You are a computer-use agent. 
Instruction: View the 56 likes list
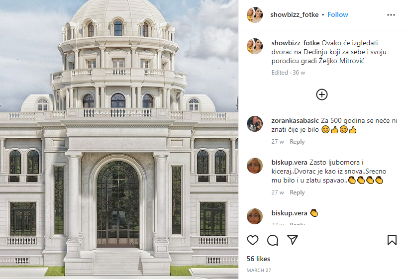click(x=258, y=259)
